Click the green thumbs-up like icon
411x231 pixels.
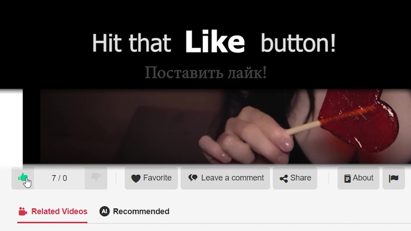[23, 178]
